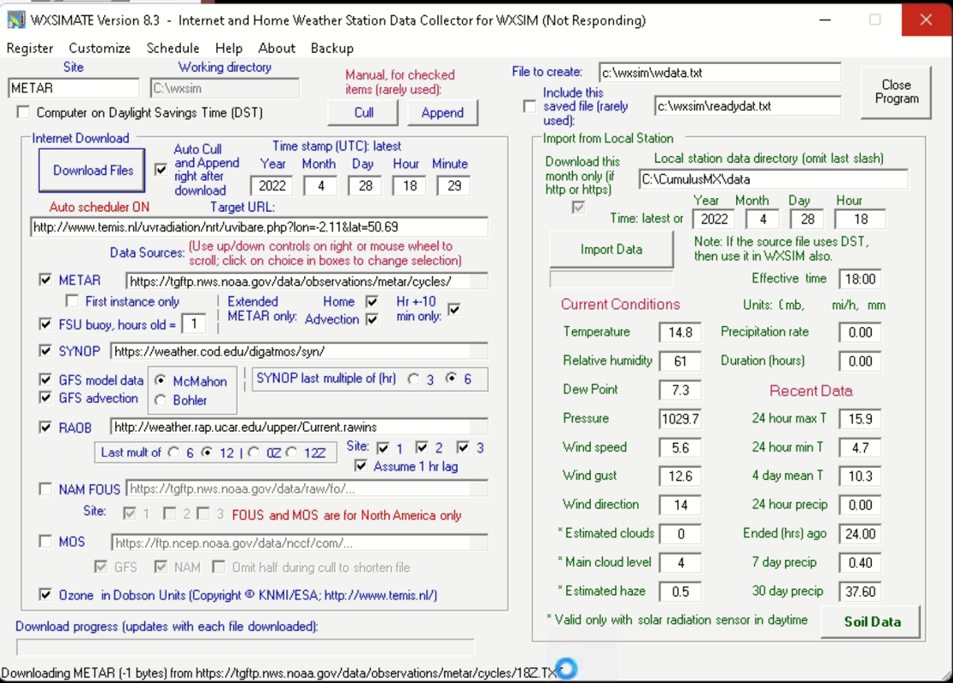This screenshot has width=953, height=683.
Task: Open the Schedule menu
Action: 172,48
